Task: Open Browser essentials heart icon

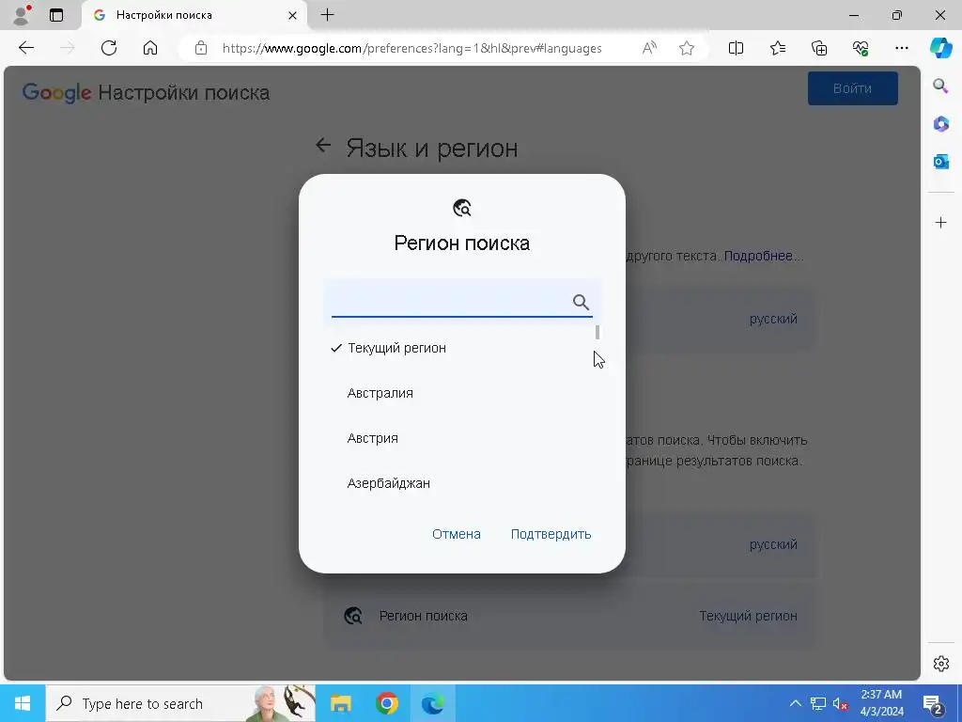Action: click(x=861, y=48)
